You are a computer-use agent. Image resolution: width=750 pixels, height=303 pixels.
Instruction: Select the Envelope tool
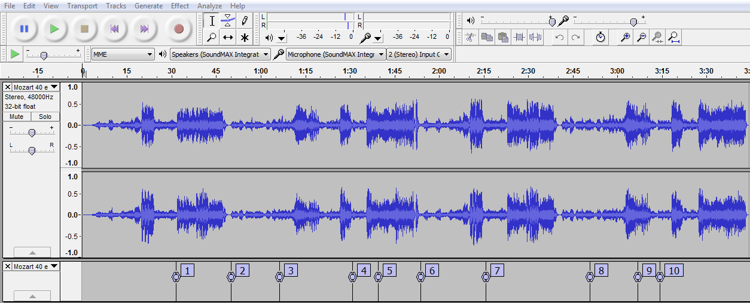[x=228, y=21]
